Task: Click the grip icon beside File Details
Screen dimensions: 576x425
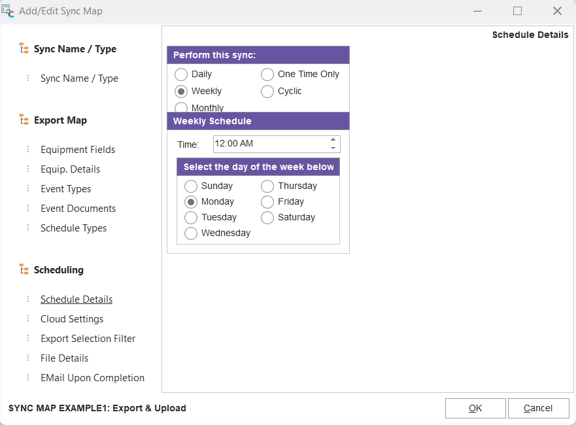Action: click(28, 358)
